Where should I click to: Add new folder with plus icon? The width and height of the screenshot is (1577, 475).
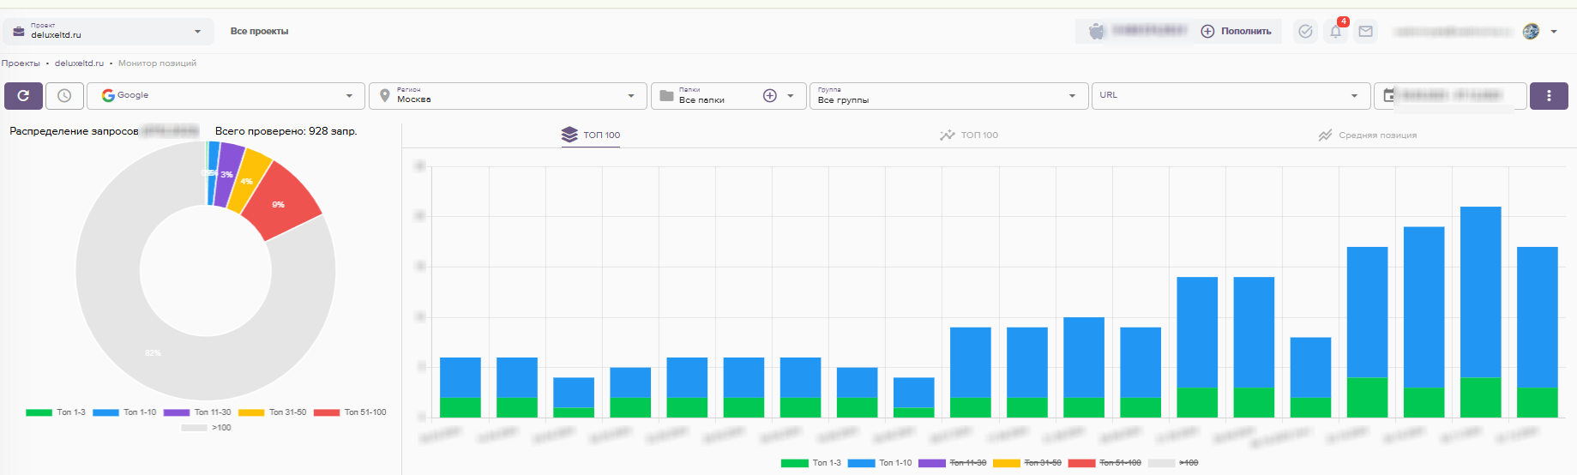tap(769, 96)
